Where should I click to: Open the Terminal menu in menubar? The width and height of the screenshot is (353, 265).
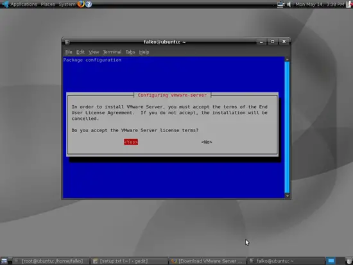click(112, 52)
